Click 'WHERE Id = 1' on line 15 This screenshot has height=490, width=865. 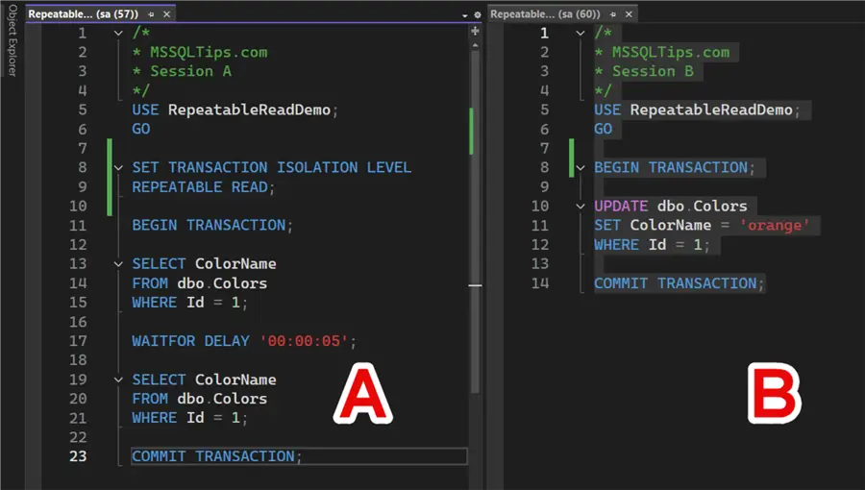[185, 303]
